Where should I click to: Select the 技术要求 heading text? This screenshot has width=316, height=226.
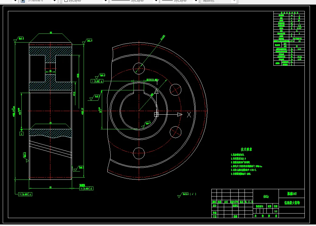[x=246, y=149]
